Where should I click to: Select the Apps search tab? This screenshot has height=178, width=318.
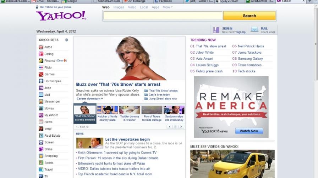(155, 7)
